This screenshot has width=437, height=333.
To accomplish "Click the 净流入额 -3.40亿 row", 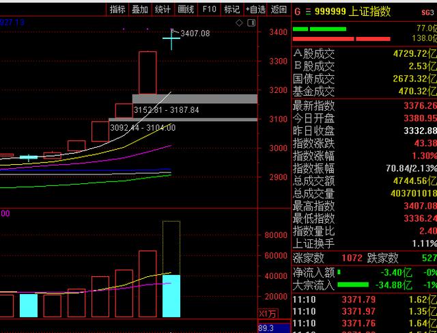I will coord(365,272).
